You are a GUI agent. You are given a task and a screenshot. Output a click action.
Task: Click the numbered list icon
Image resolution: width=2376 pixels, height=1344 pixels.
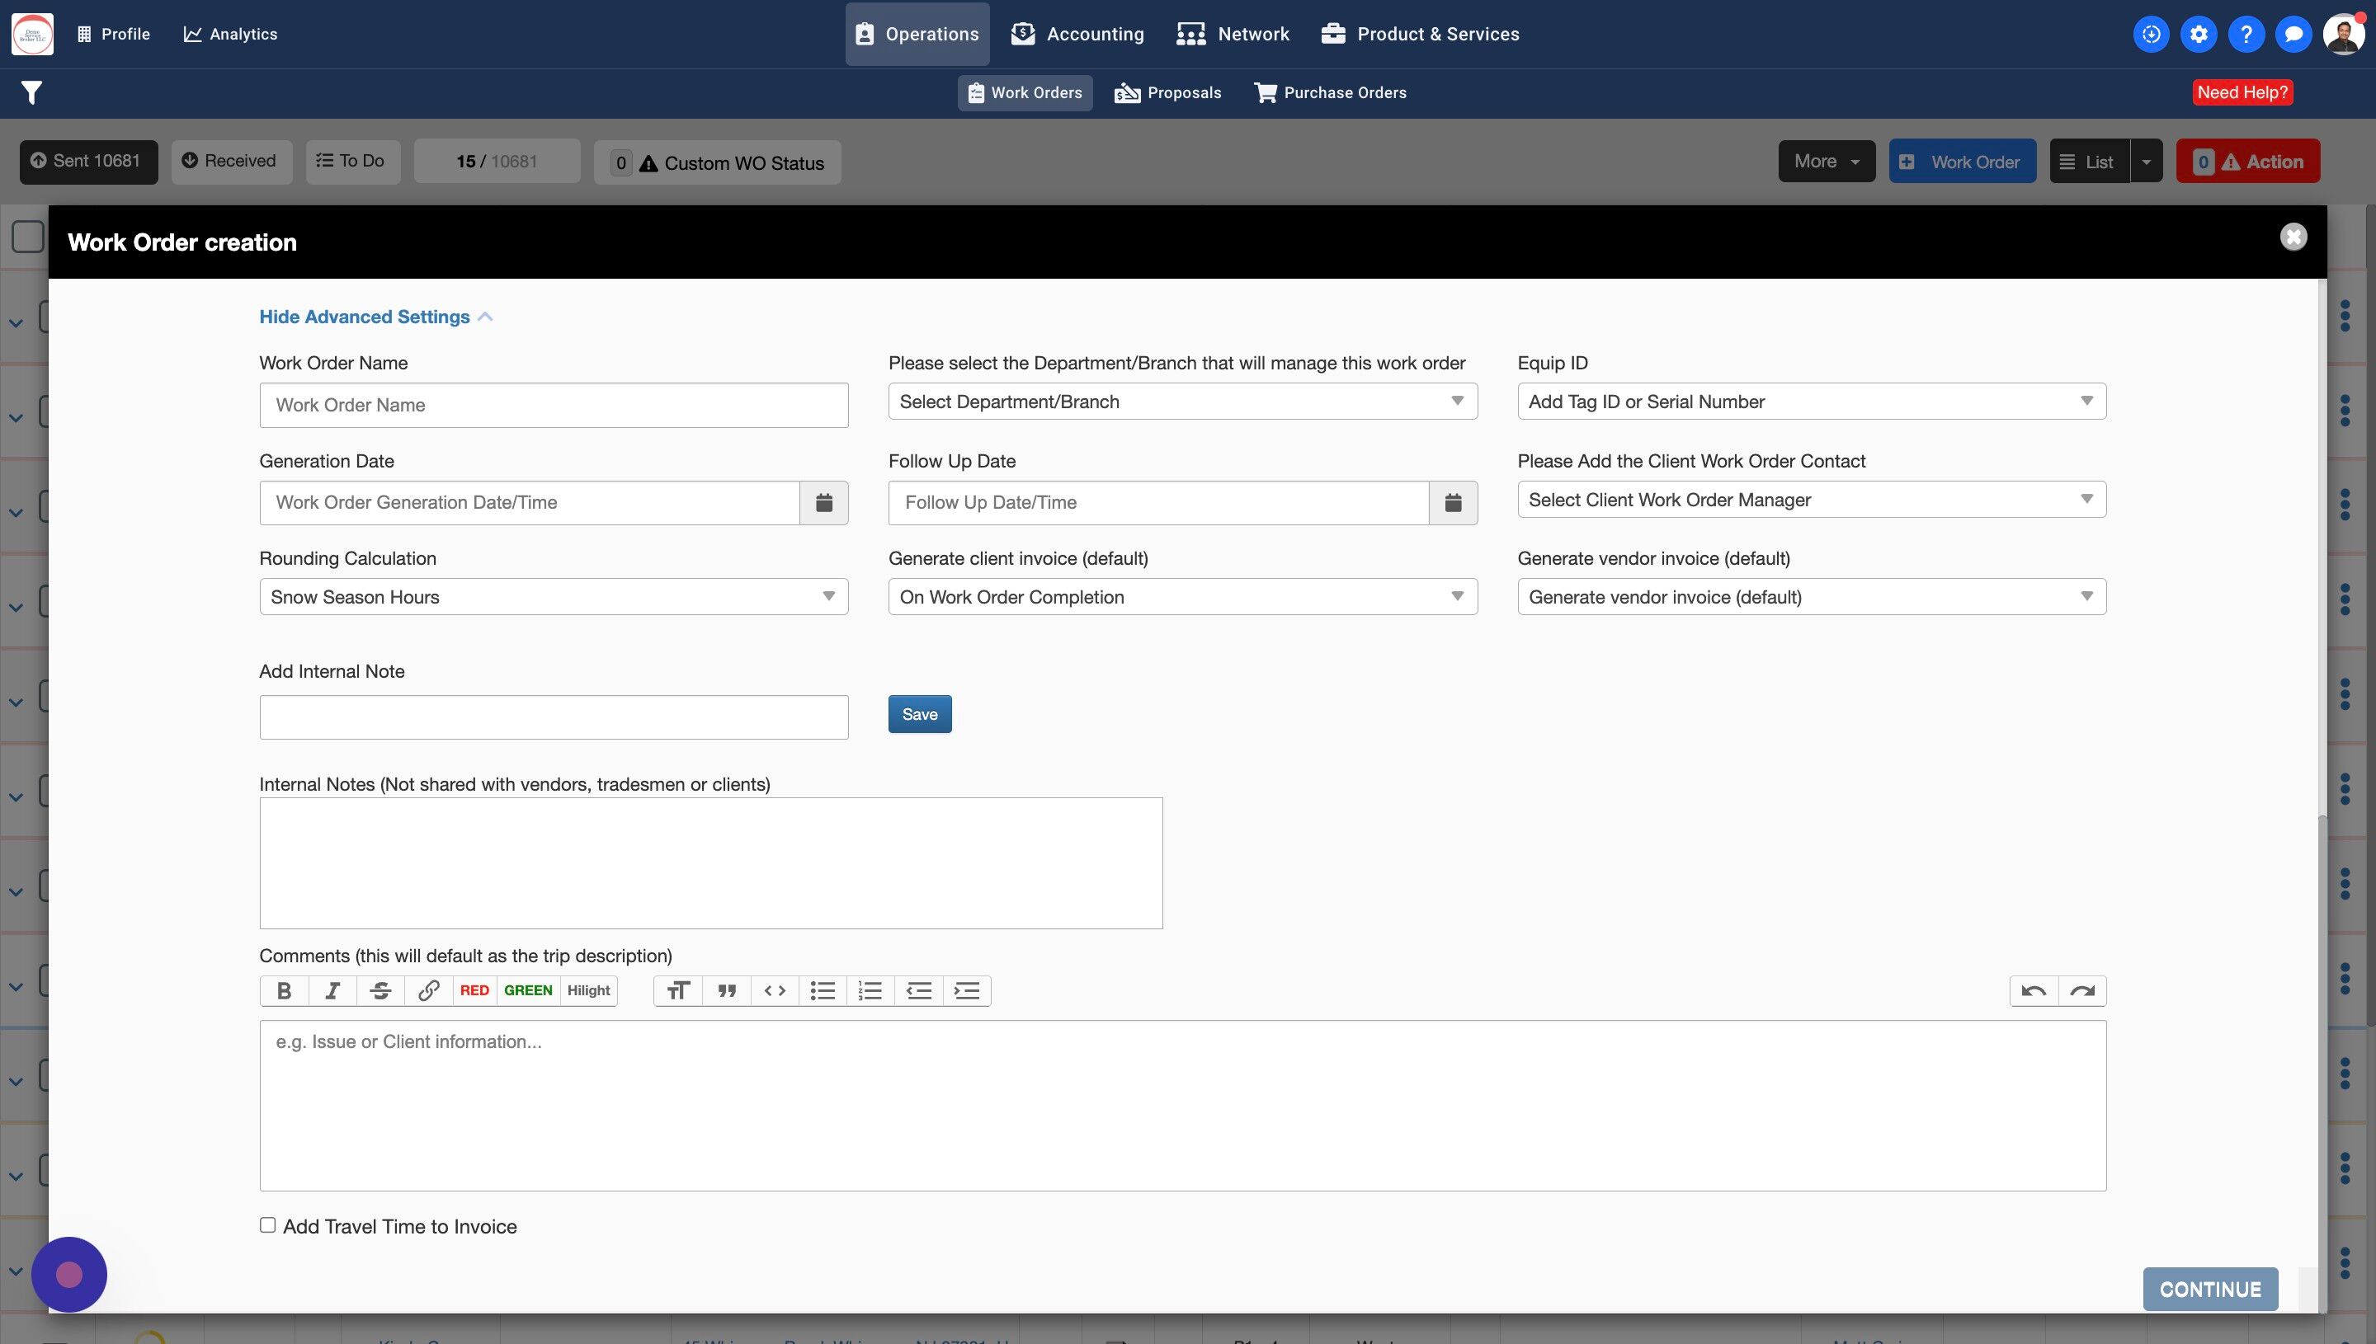pos(870,990)
